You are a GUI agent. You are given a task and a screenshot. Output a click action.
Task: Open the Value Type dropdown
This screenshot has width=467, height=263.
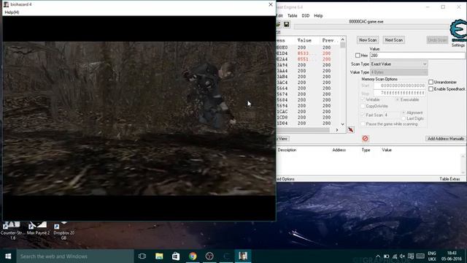(x=399, y=72)
